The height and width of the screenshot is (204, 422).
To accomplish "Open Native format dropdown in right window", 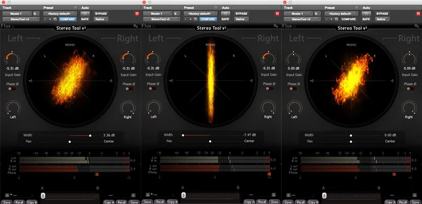I will tap(382, 19).
